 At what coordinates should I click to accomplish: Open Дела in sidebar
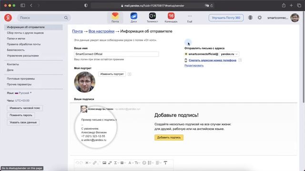[x=10, y=70]
